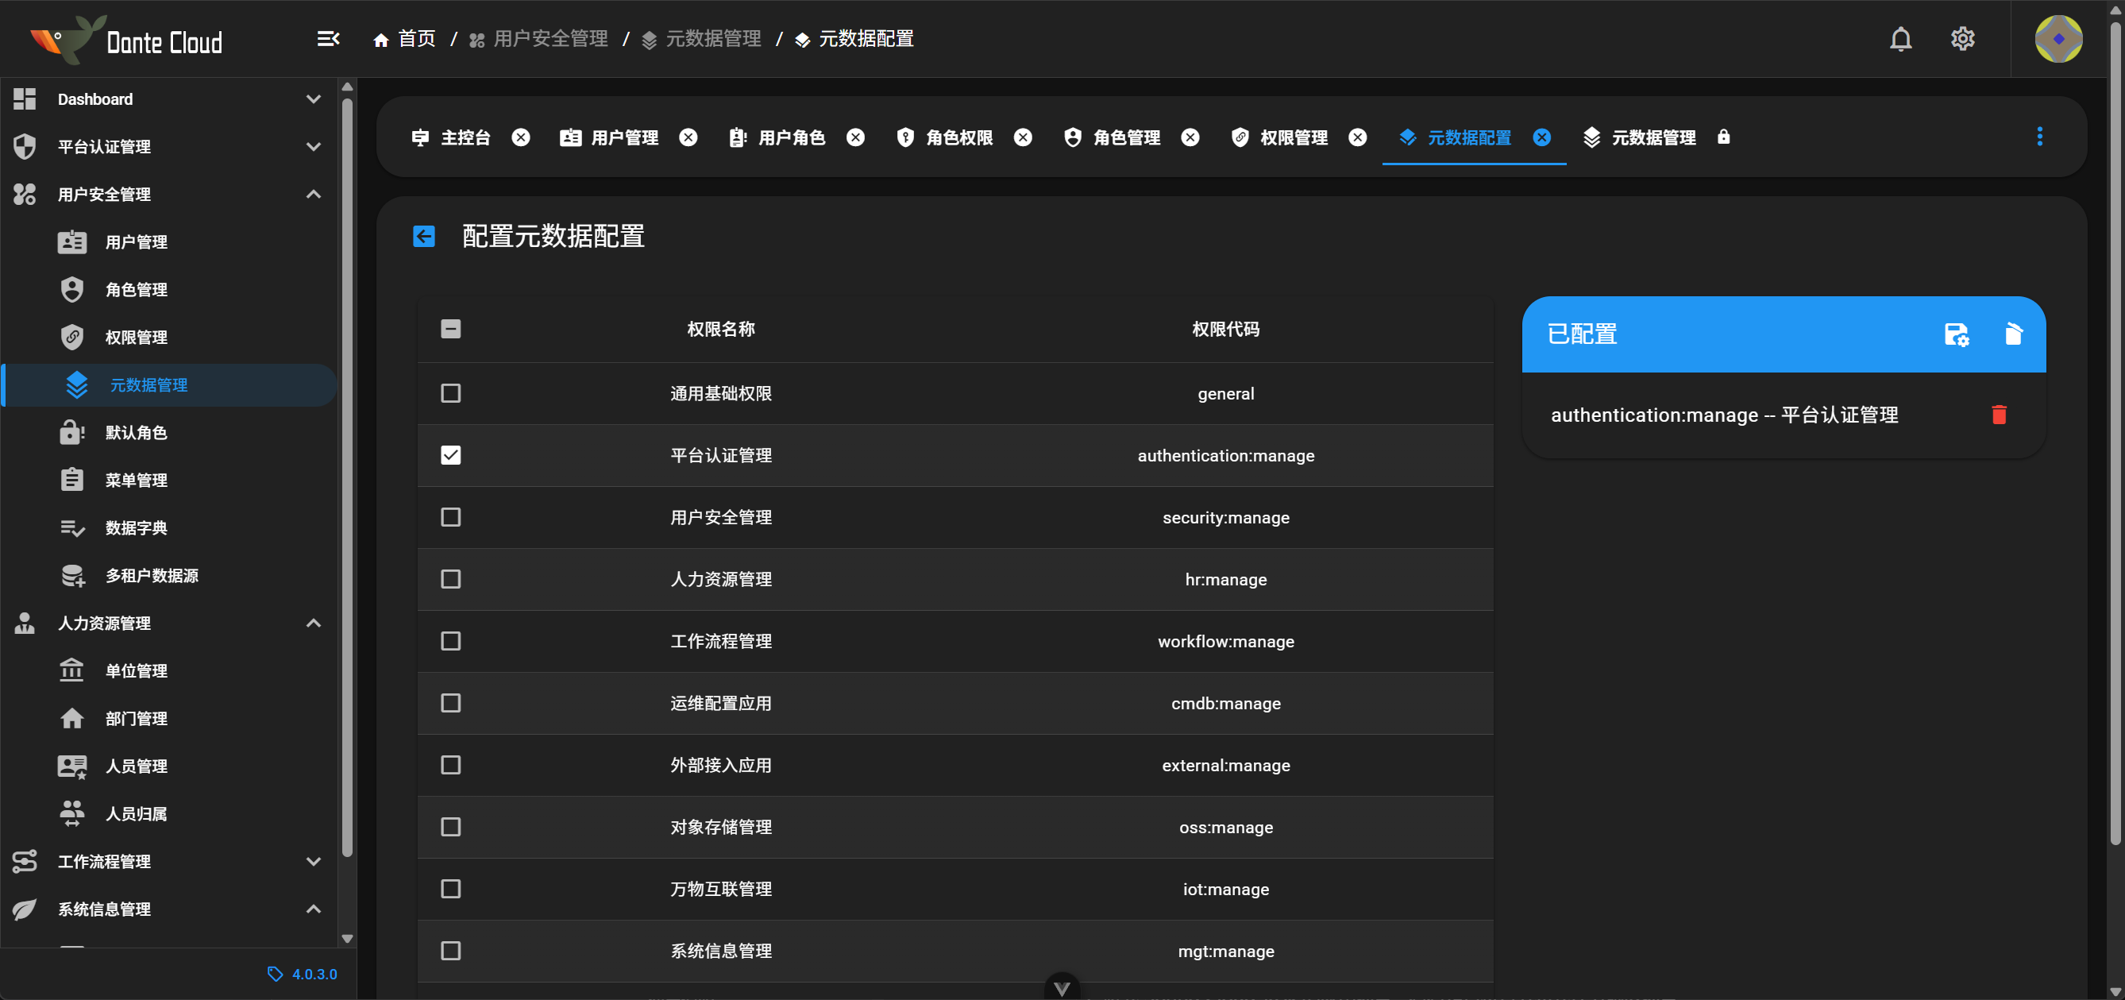Check the 通用基础权限 permission checkbox
The width and height of the screenshot is (2125, 1000).
point(450,393)
